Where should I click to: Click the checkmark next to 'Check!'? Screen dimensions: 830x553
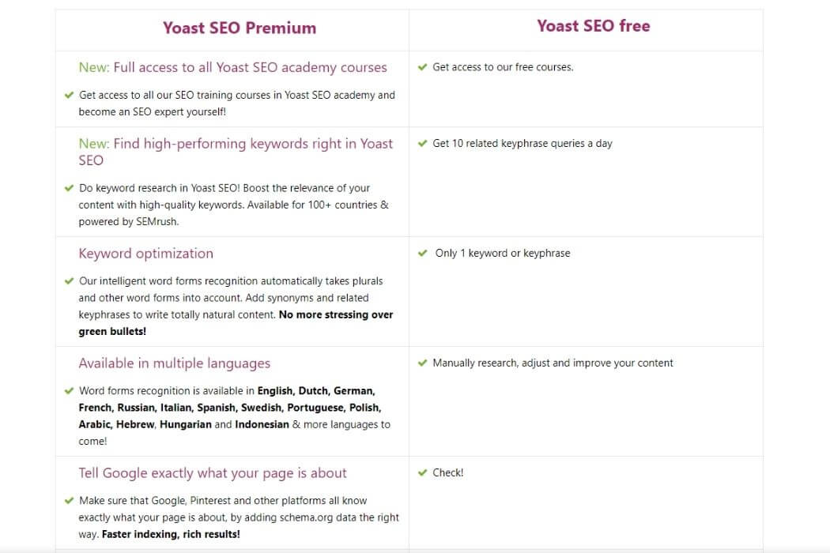pyautogui.click(x=422, y=472)
